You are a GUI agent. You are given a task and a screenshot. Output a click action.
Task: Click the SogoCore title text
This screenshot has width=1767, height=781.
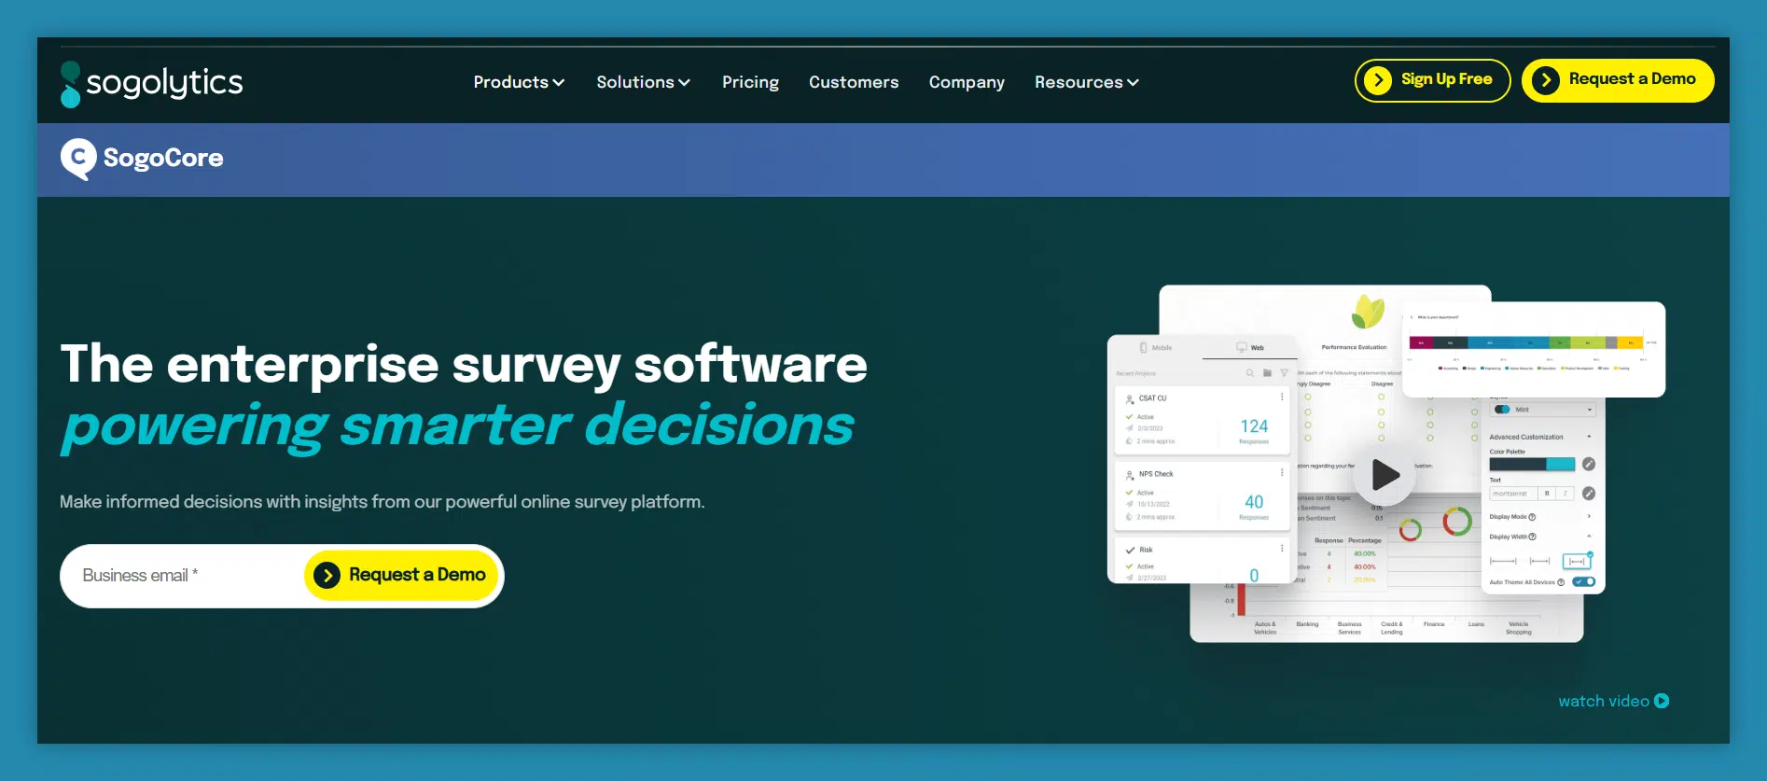(x=163, y=158)
